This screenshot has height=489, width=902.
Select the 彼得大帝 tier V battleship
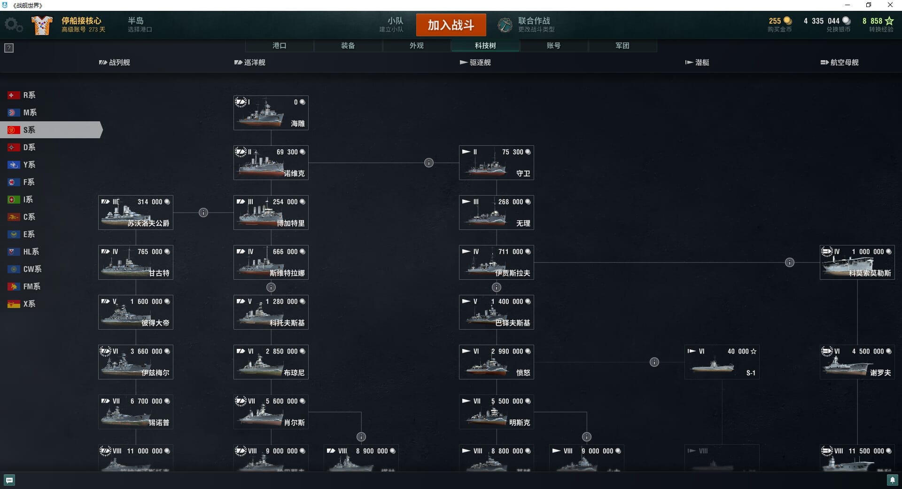click(x=136, y=312)
